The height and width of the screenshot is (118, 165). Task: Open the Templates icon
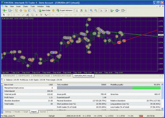pyautogui.click(x=122, y=10)
